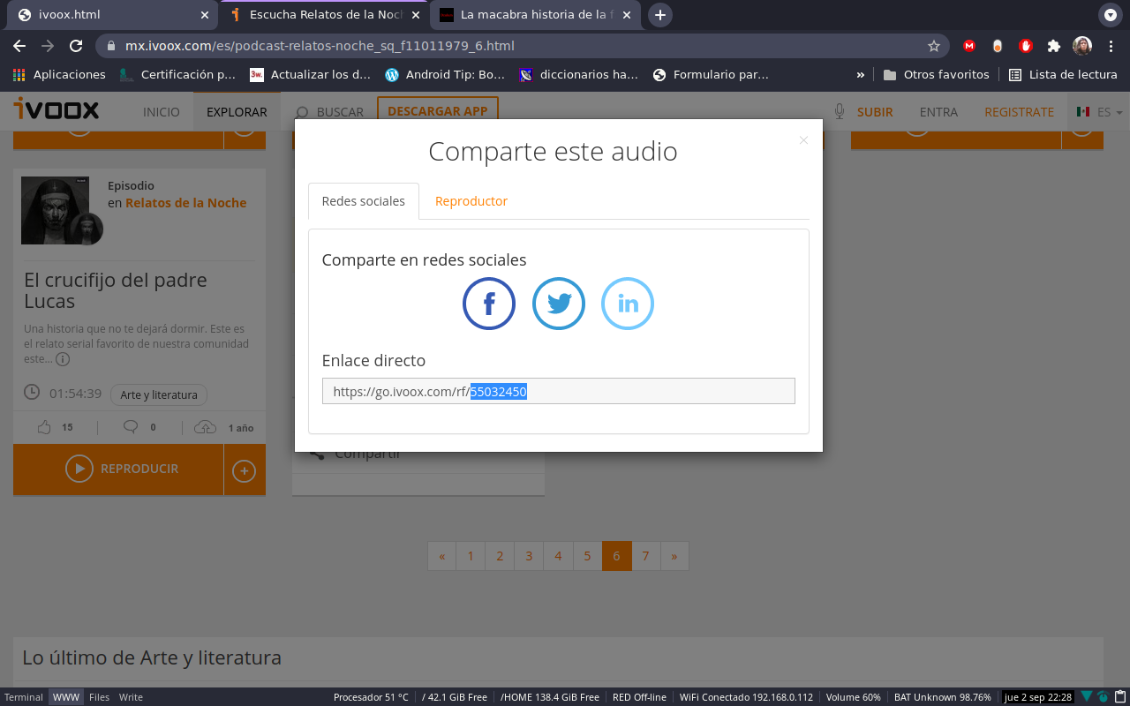Open Chrome's three-dot menu

click(1111, 45)
